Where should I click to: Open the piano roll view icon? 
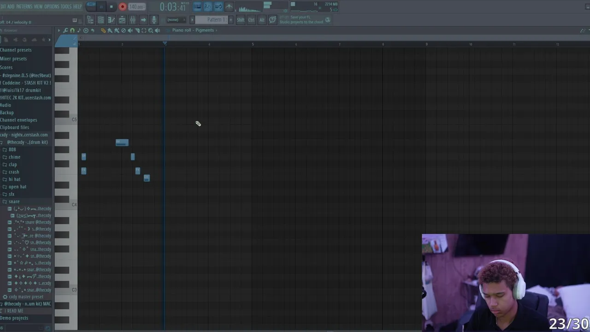pos(111,20)
